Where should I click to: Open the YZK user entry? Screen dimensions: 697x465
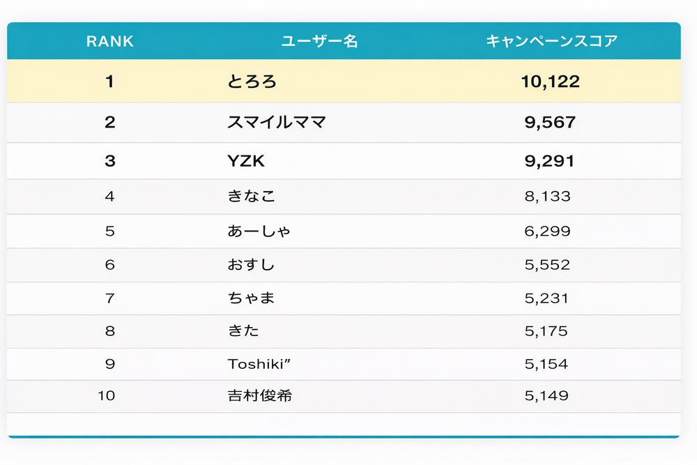[x=246, y=161]
